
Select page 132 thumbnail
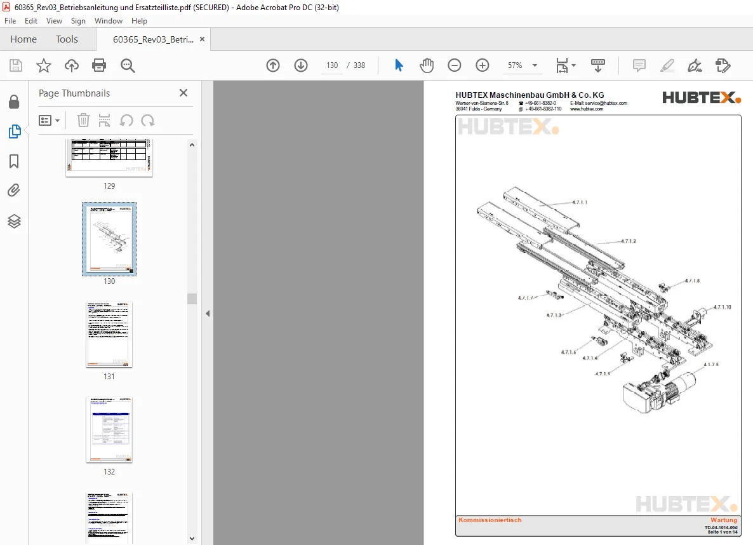pyautogui.click(x=109, y=429)
